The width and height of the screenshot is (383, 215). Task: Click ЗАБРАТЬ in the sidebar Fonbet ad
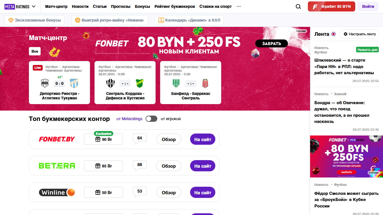[347, 172]
